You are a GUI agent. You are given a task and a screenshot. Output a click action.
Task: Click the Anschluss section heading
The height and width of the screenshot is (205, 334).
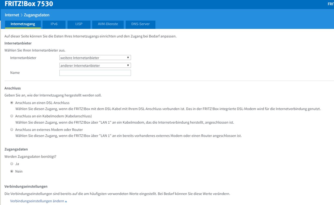(x=13, y=88)
